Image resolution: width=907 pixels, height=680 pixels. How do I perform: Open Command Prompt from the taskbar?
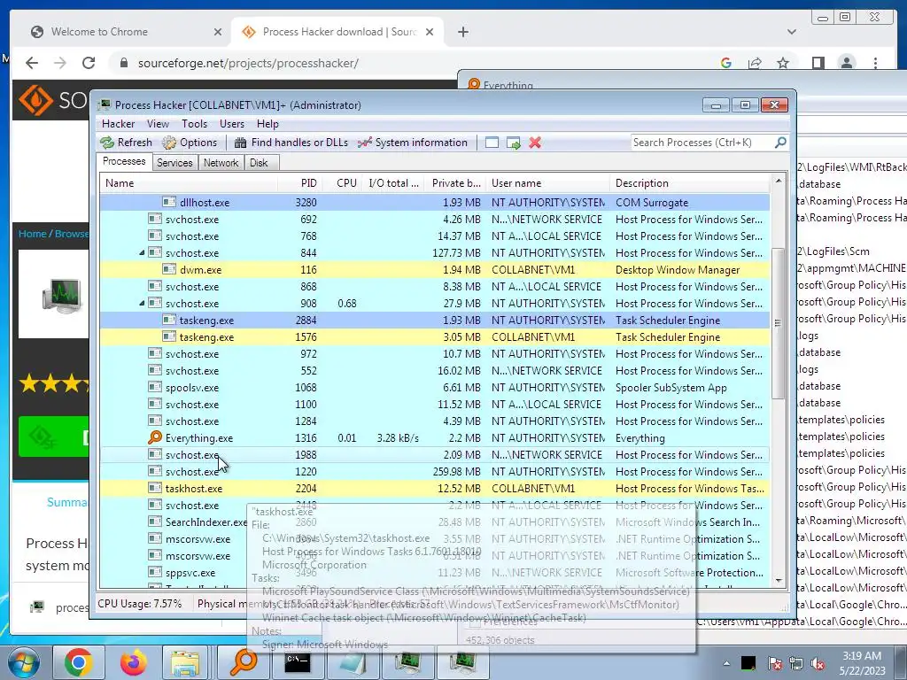click(298, 662)
